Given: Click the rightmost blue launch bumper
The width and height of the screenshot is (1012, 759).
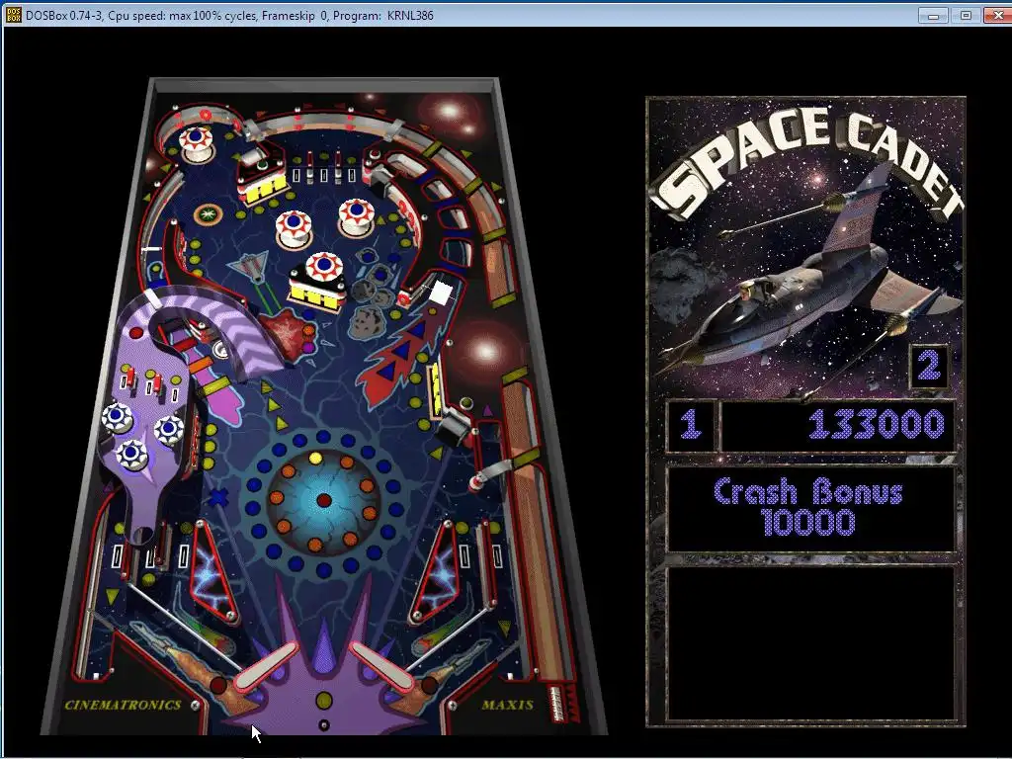Looking at the screenshot, I should click(169, 429).
